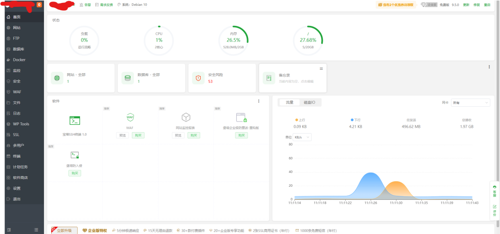Click the 网站监控报表 cube icon
Screen dimensions: 500x234
[186, 117]
